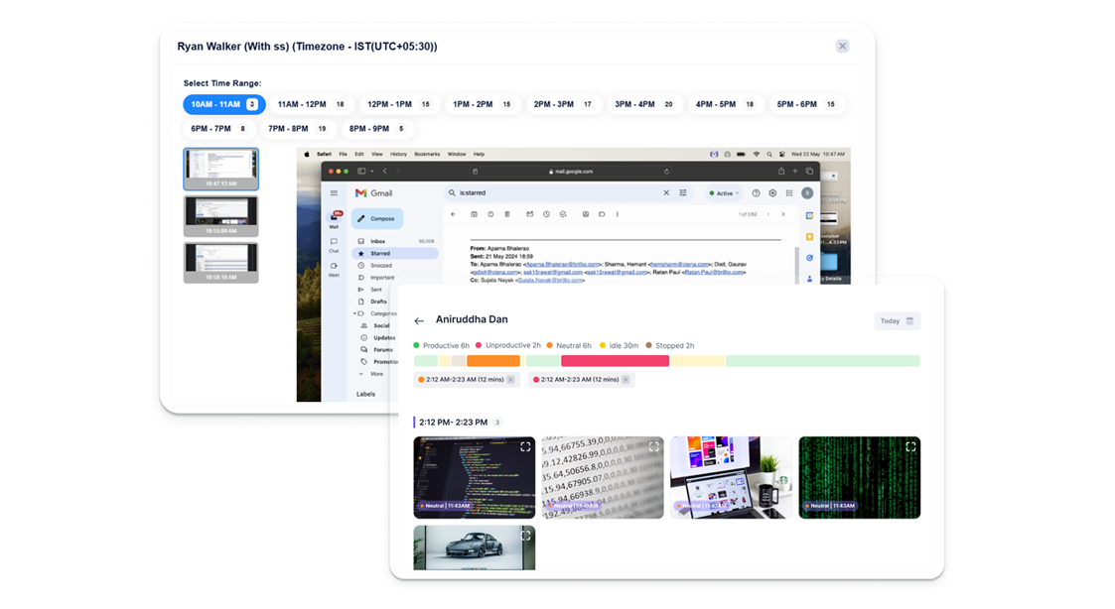Select the 3PM - 4PM time range

point(643,104)
